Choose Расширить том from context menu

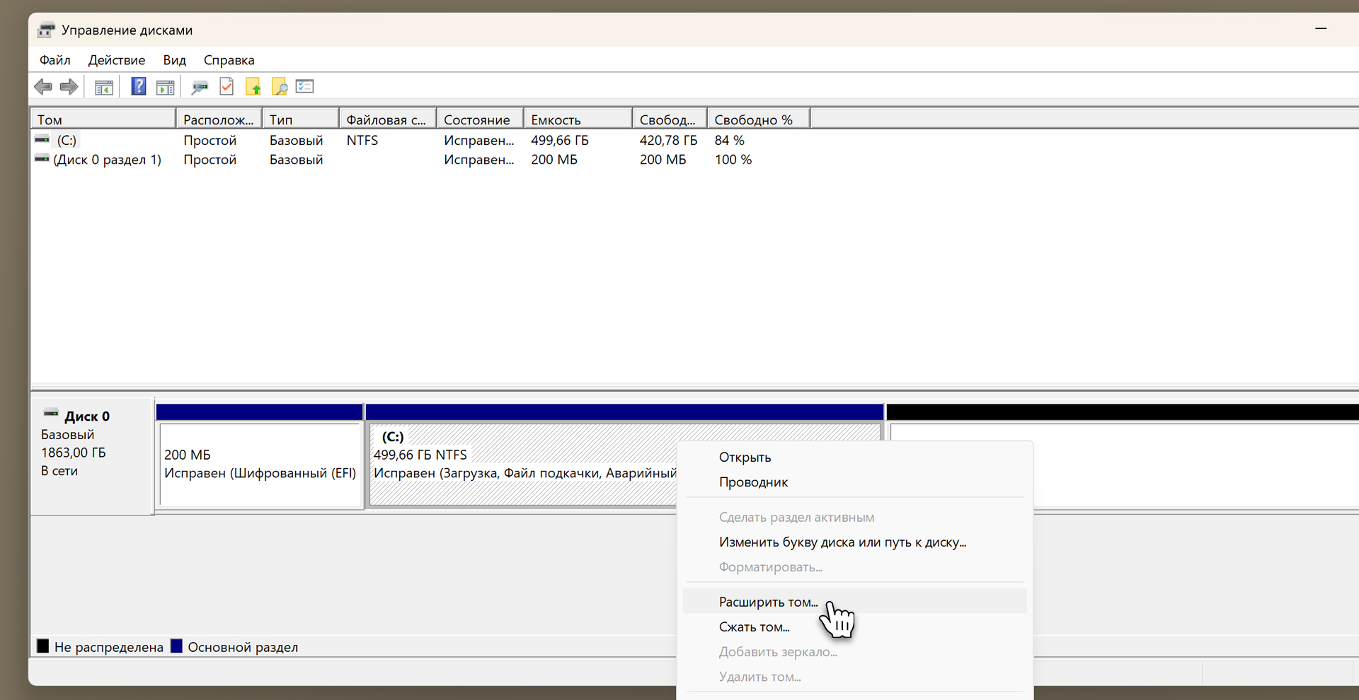coord(768,602)
